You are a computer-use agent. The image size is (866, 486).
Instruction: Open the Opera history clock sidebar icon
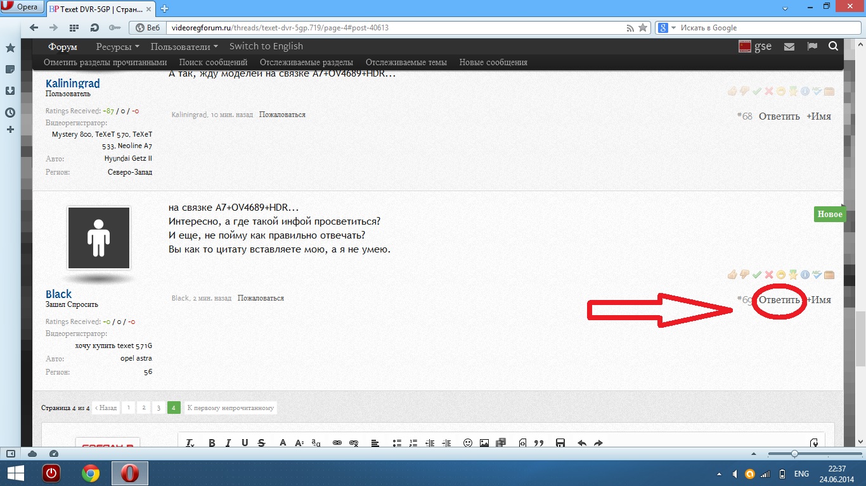point(10,113)
